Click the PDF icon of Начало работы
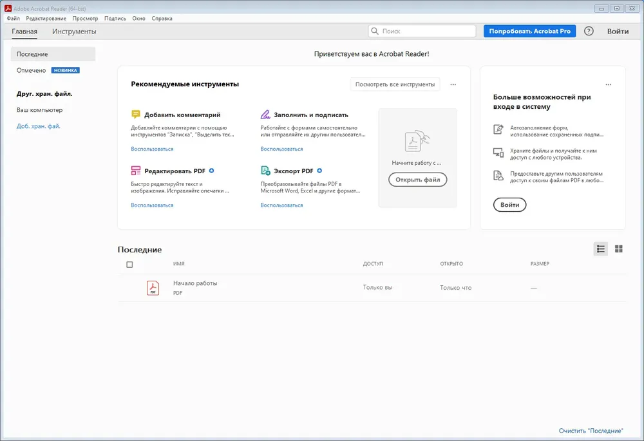Viewport: 644px width, 441px height. pos(153,287)
